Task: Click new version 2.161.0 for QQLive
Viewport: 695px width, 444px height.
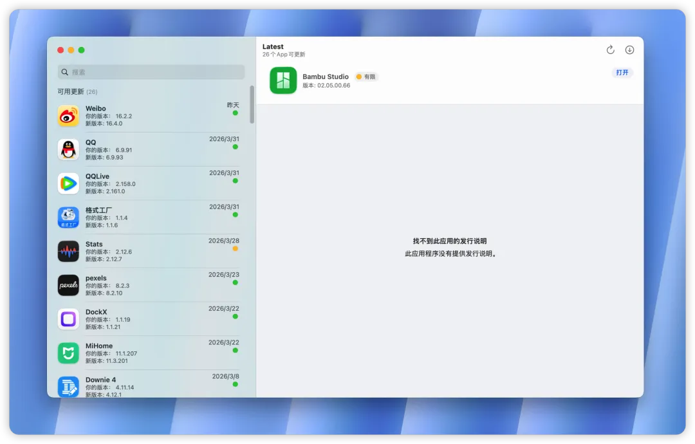Action: (x=115, y=191)
